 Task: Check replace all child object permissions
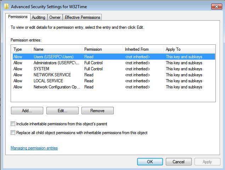13,133
